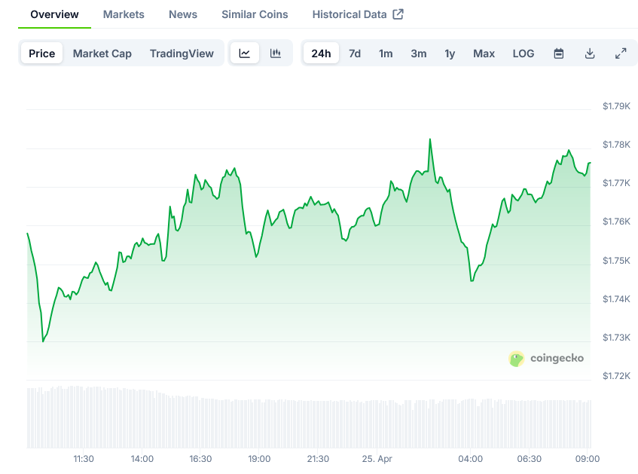Select the Price chart button
Viewport: 638px width, 474px height.
(x=41, y=54)
